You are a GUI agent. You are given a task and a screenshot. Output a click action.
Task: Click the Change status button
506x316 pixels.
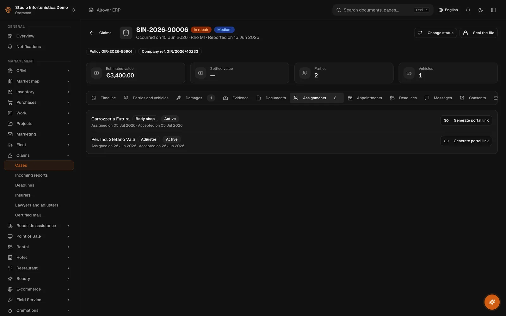(435, 33)
